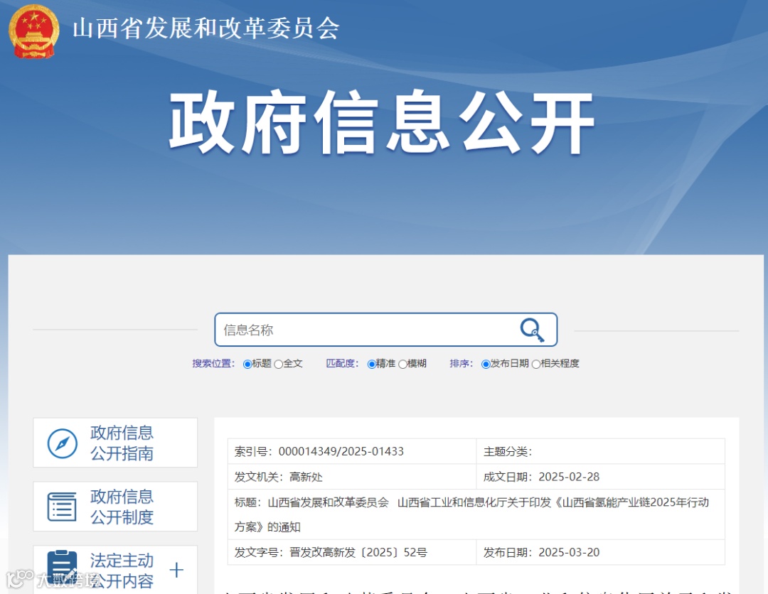The height and width of the screenshot is (594, 768).
Task: Open 法定主动公开内容 sidebar item
Action: (x=115, y=570)
